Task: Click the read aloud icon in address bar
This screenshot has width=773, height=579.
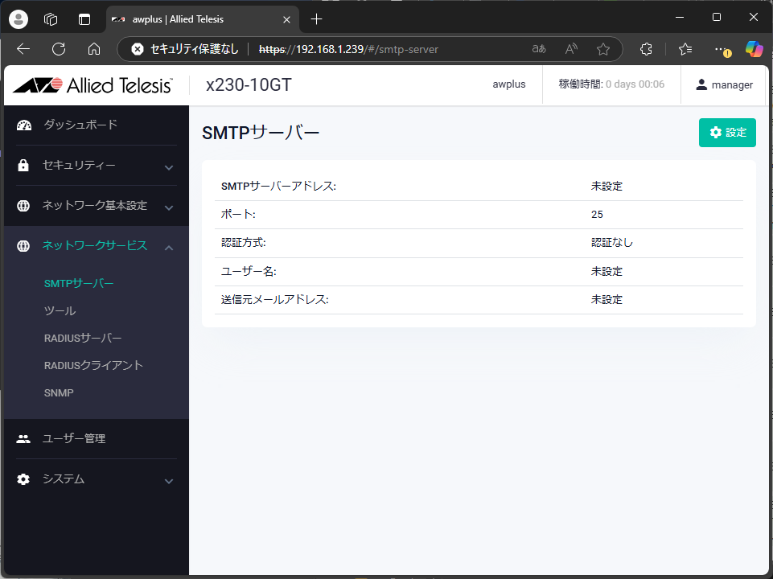Action: [x=571, y=49]
